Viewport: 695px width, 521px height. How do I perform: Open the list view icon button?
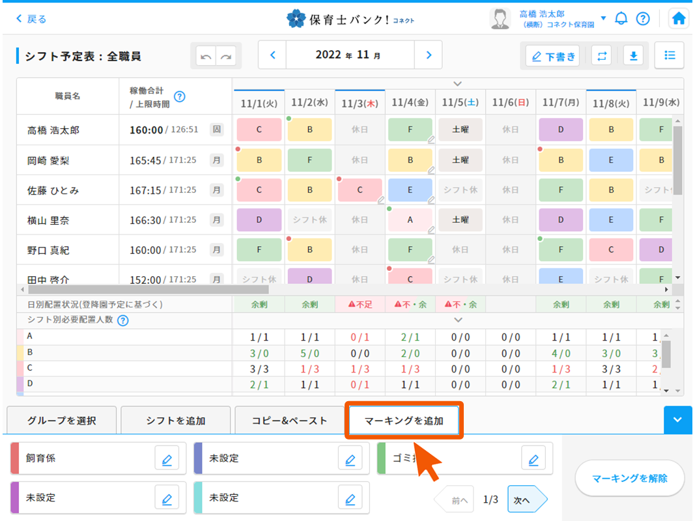(x=669, y=55)
